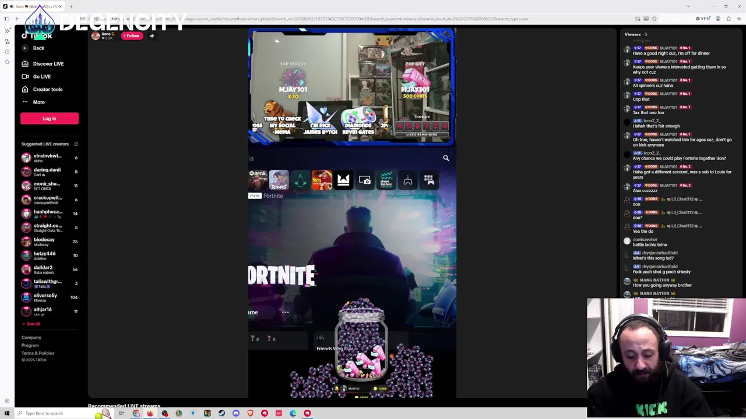The height and width of the screenshot is (419, 746).
Task: Click the red Log in button
Action: point(50,119)
